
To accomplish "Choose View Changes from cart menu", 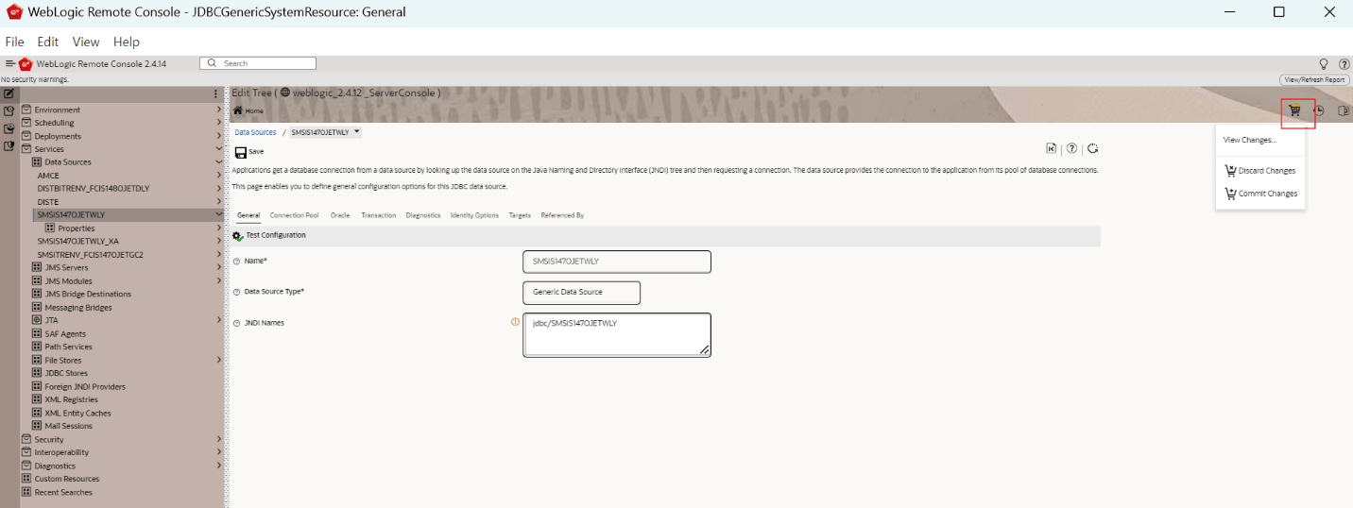I will pyautogui.click(x=1250, y=140).
